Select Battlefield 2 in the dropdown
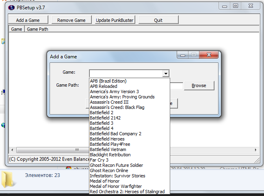 pyautogui.click(x=130, y=113)
